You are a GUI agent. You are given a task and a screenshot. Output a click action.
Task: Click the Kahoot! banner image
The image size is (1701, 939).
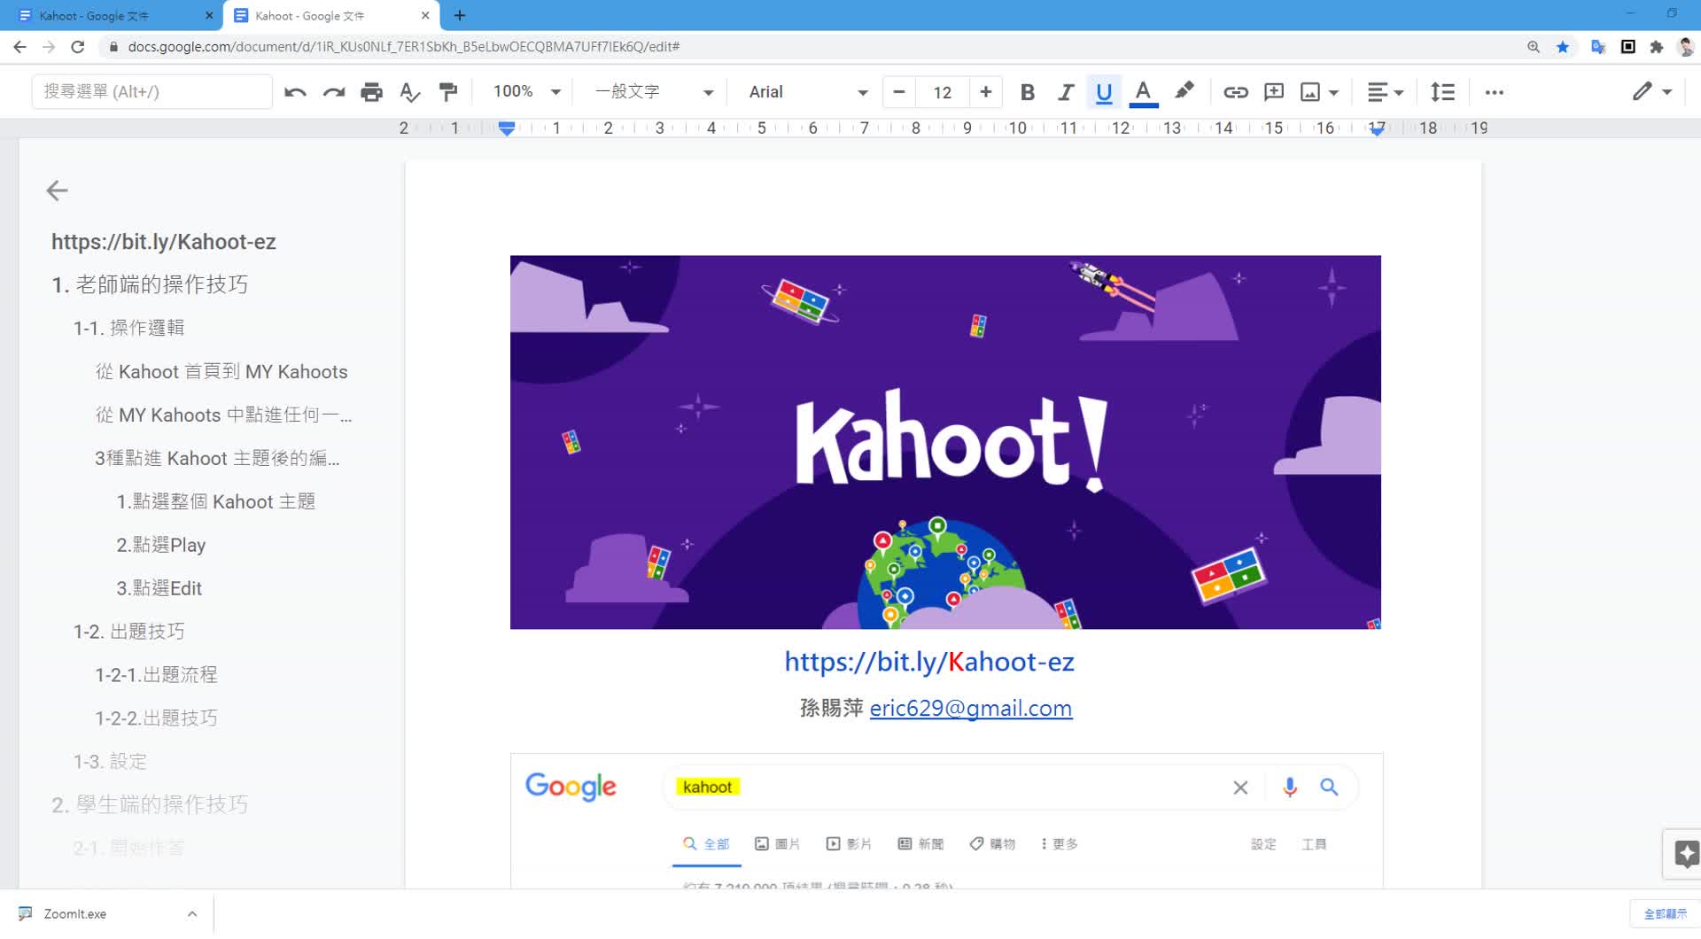coord(945,442)
